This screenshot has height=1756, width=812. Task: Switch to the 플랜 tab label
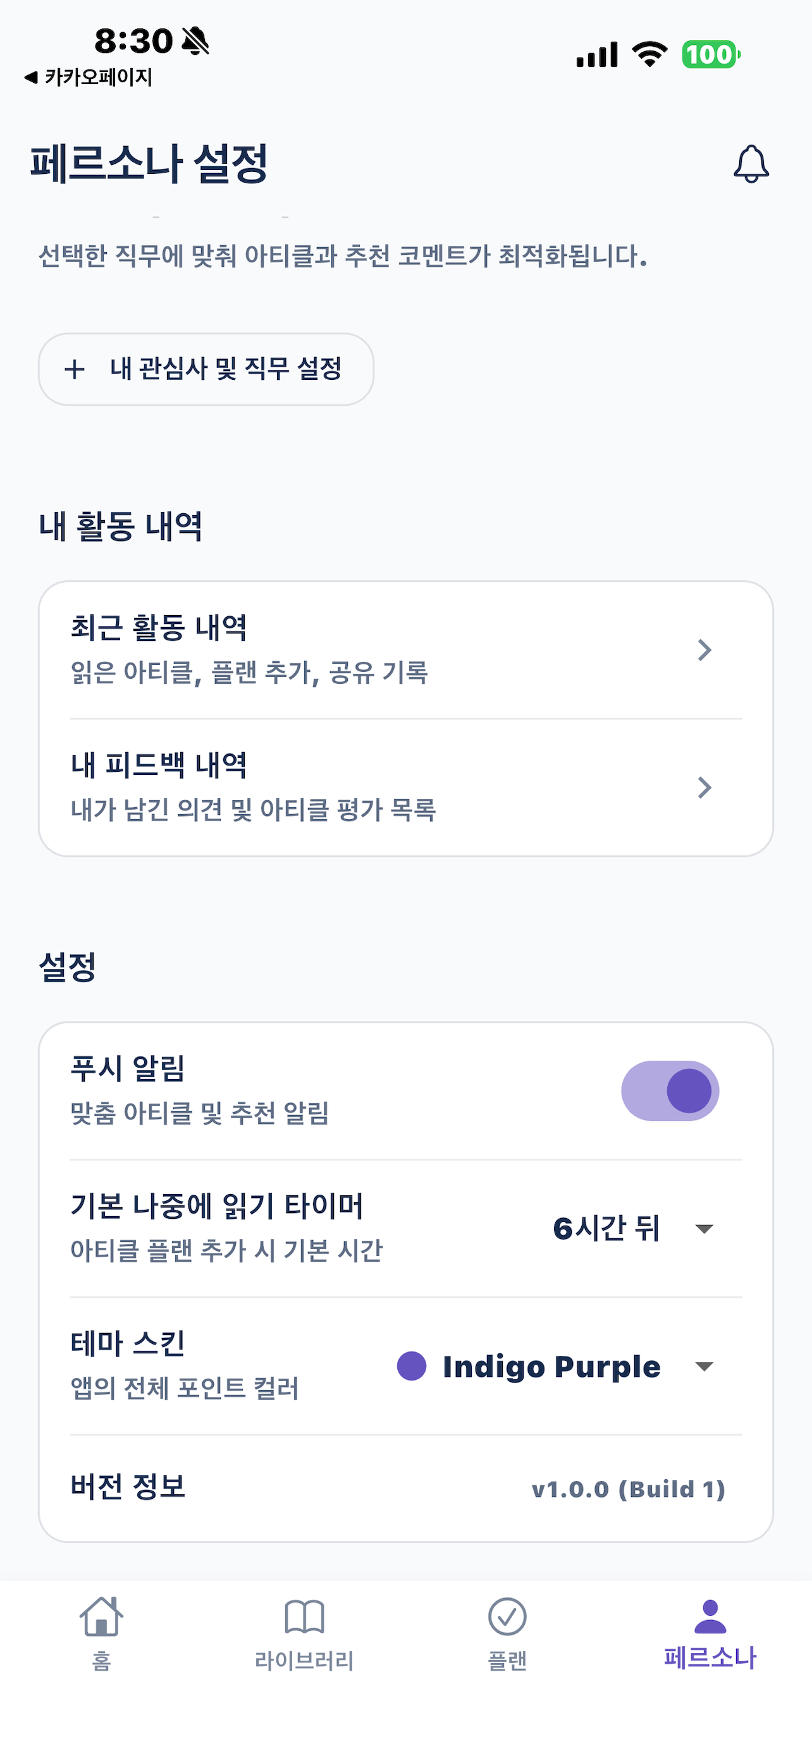507,1660
